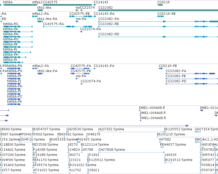Select the CG32082 gene bar
Image resolution: width=218 pixels, height=174 pixels.
click(158, 10)
